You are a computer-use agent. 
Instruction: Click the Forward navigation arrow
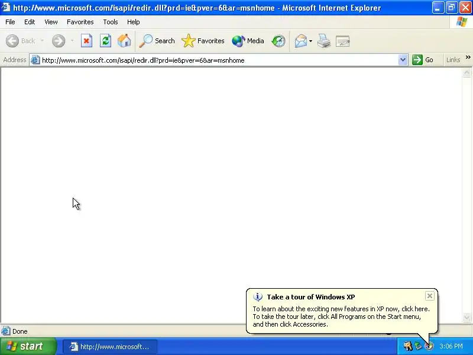58,41
